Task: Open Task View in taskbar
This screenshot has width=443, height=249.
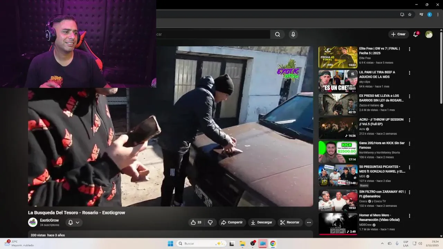Action: [232, 243]
